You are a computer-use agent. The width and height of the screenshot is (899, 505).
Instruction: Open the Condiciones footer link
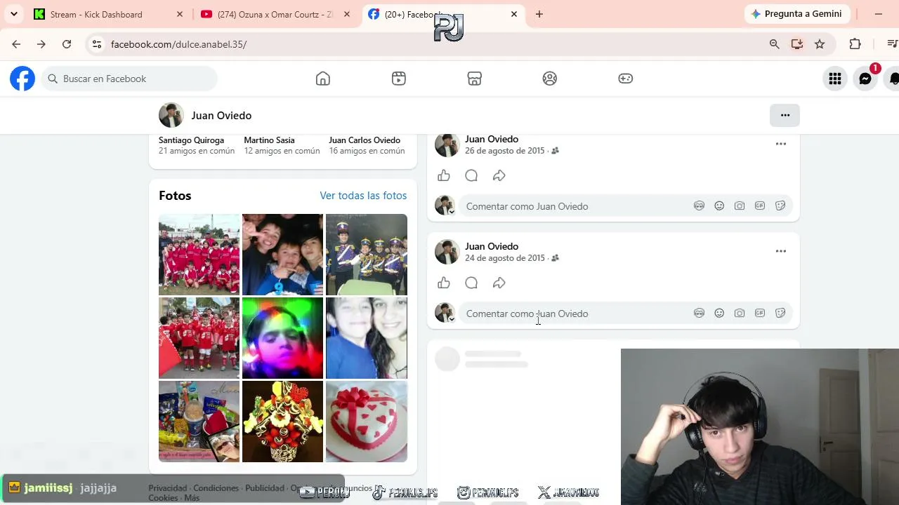click(216, 488)
